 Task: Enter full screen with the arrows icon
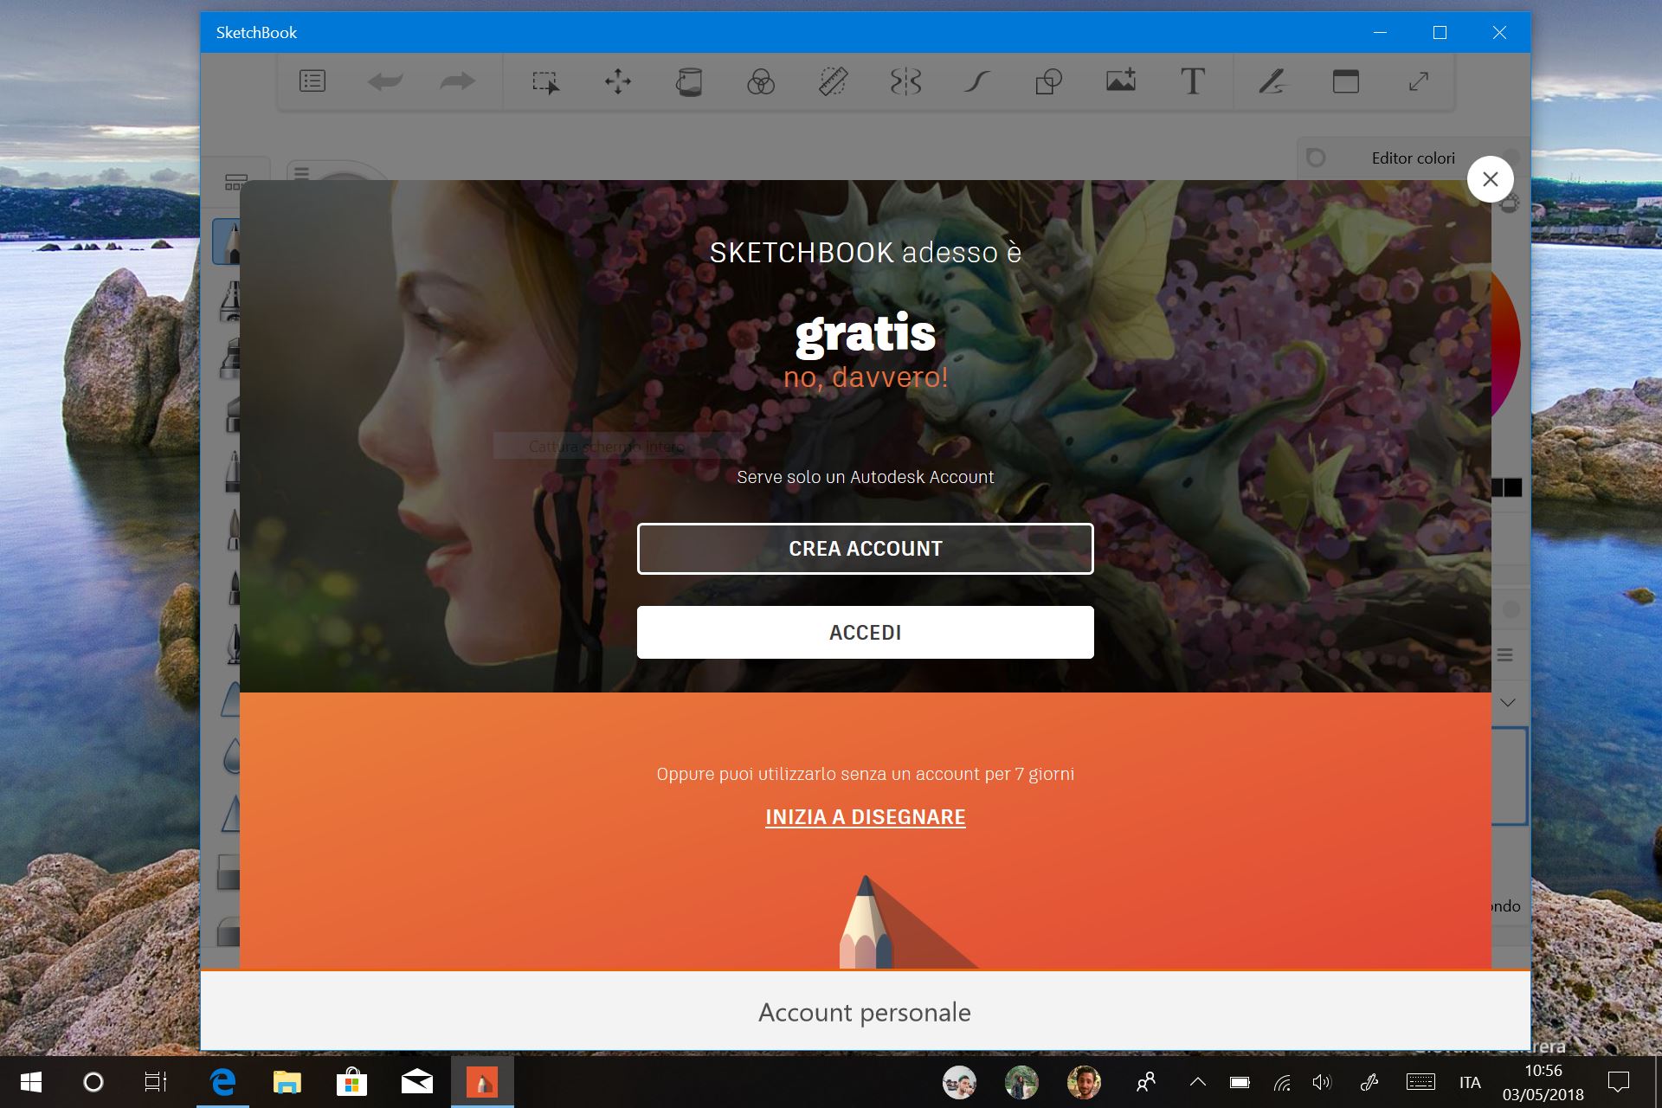[x=1418, y=81]
